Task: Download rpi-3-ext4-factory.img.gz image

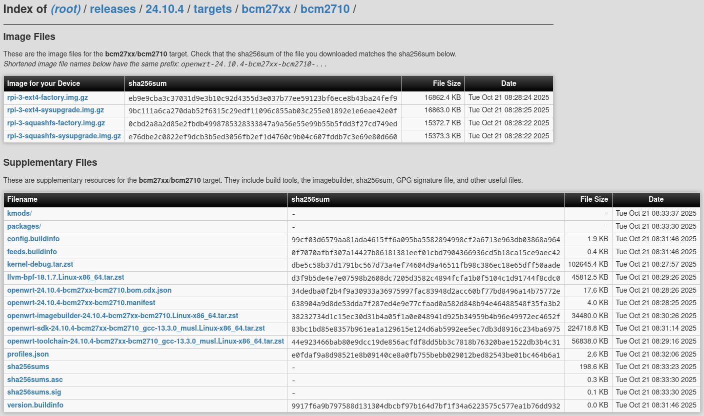Action: [47, 97]
